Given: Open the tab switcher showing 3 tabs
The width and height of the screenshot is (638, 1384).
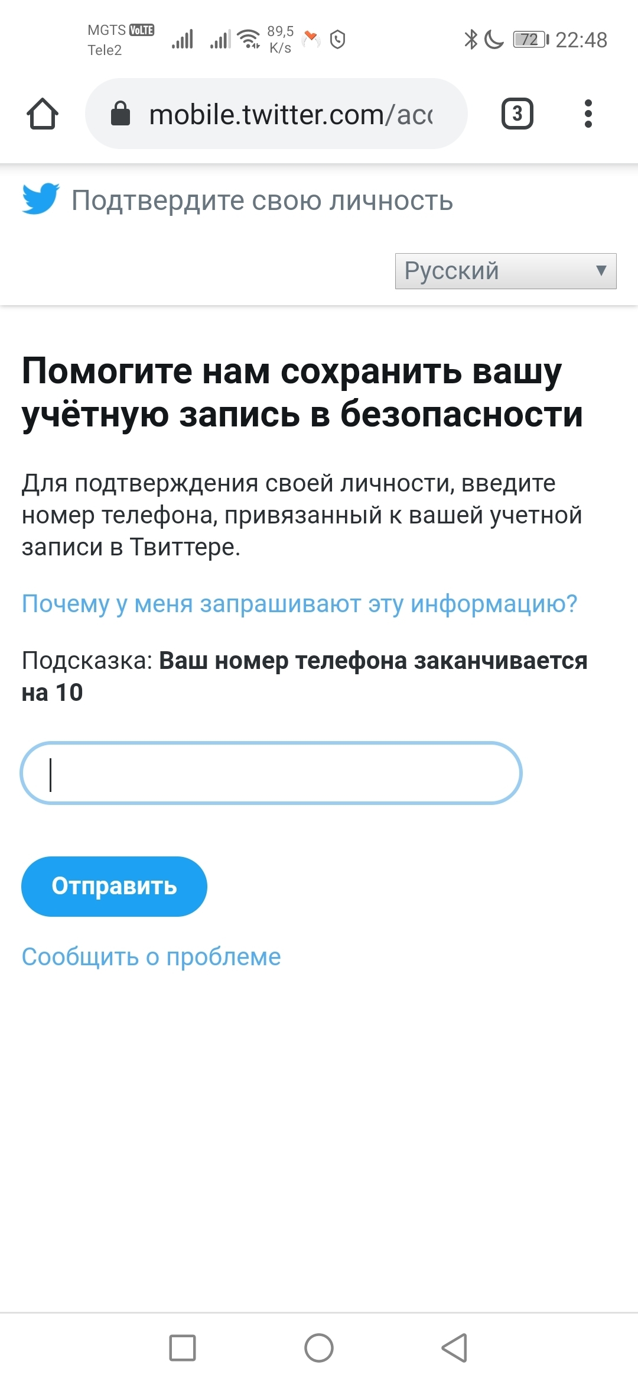Looking at the screenshot, I should coord(517,114).
